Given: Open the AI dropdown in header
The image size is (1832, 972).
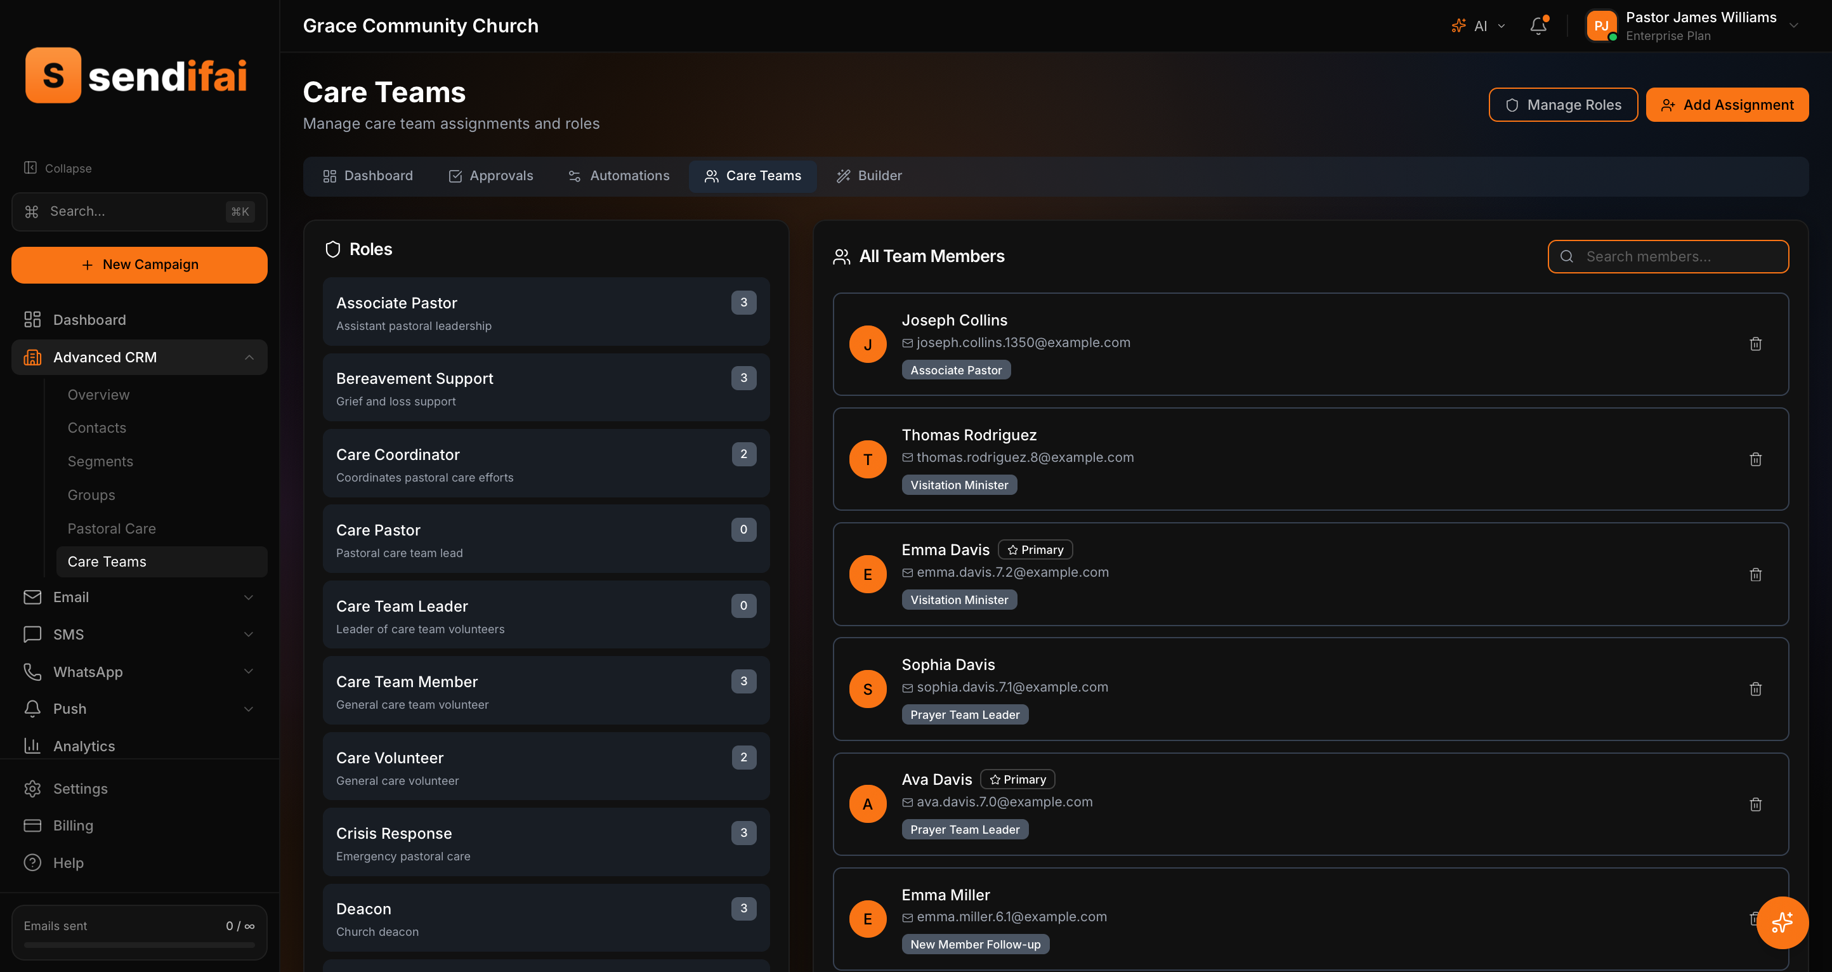Looking at the screenshot, I should click(1479, 26).
